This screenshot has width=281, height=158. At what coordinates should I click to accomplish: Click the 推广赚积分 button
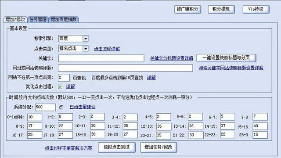point(187,9)
